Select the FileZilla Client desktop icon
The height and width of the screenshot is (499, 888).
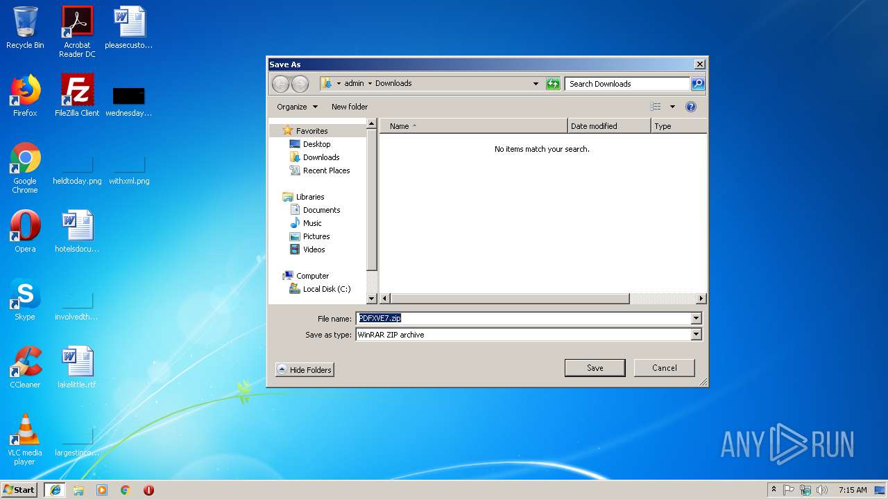pos(77,96)
